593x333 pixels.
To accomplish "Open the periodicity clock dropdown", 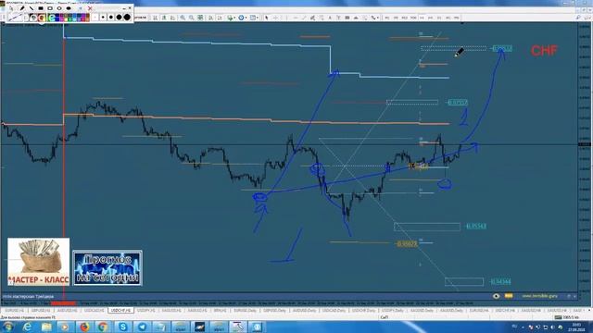I will [x=242, y=18].
